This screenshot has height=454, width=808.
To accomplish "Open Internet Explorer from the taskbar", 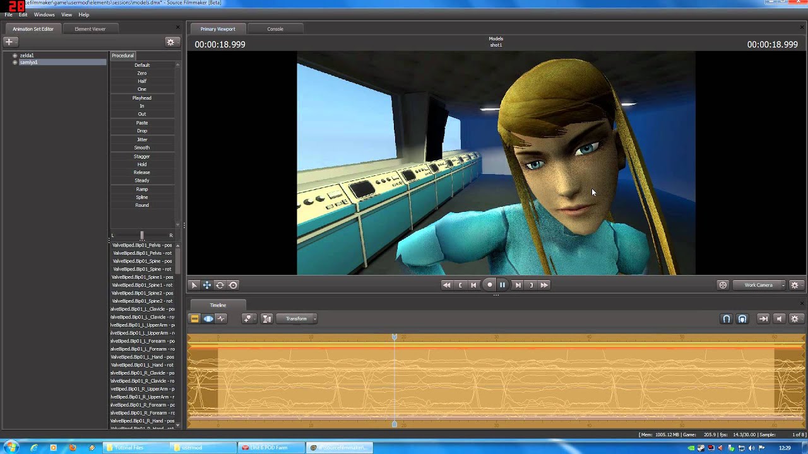I will click(34, 448).
